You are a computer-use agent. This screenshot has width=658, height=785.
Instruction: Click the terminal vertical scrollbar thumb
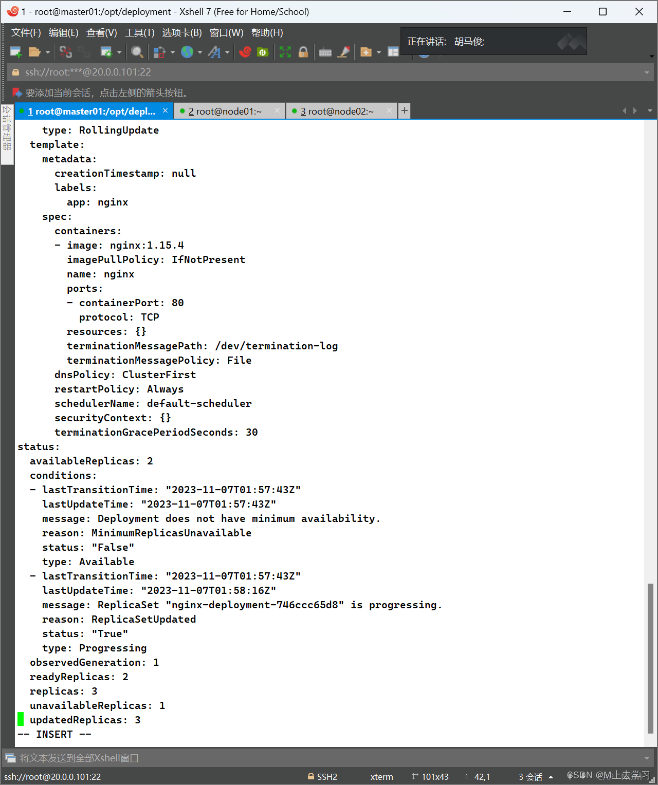click(650, 658)
